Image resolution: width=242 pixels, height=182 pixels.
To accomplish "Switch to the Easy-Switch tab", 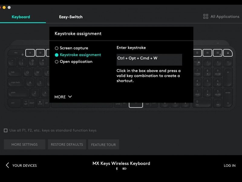I will pos(71,17).
